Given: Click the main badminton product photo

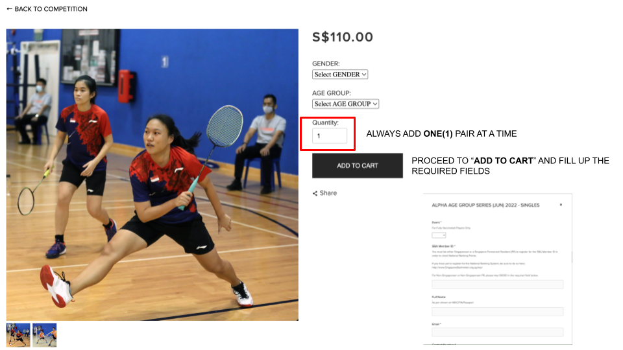Looking at the screenshot, I should click(x=152, y=174).
